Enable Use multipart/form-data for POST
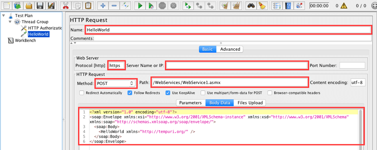Viewport: 377px width, 150px height. [x=203, y=93]
